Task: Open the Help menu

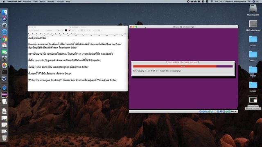Action: click(68, 2)
